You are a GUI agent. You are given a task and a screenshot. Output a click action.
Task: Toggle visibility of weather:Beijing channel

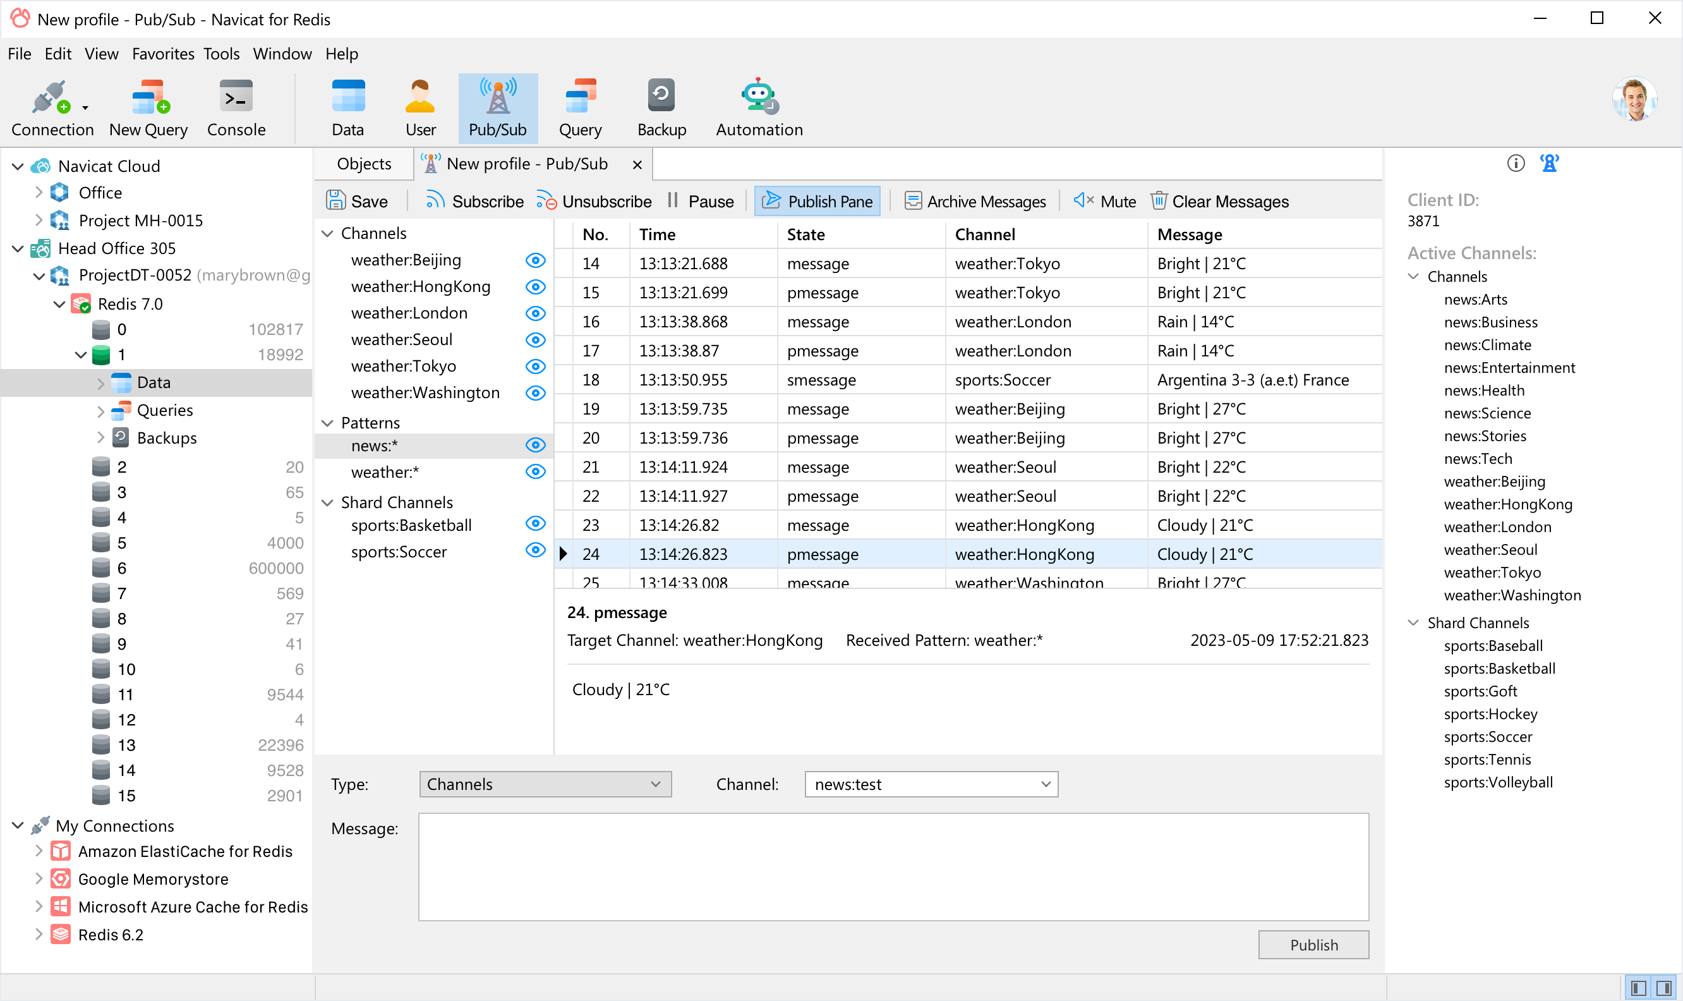535,260
